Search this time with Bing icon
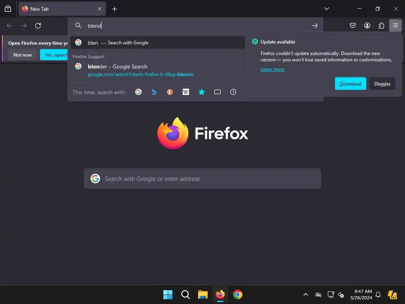 coord(154,92)
